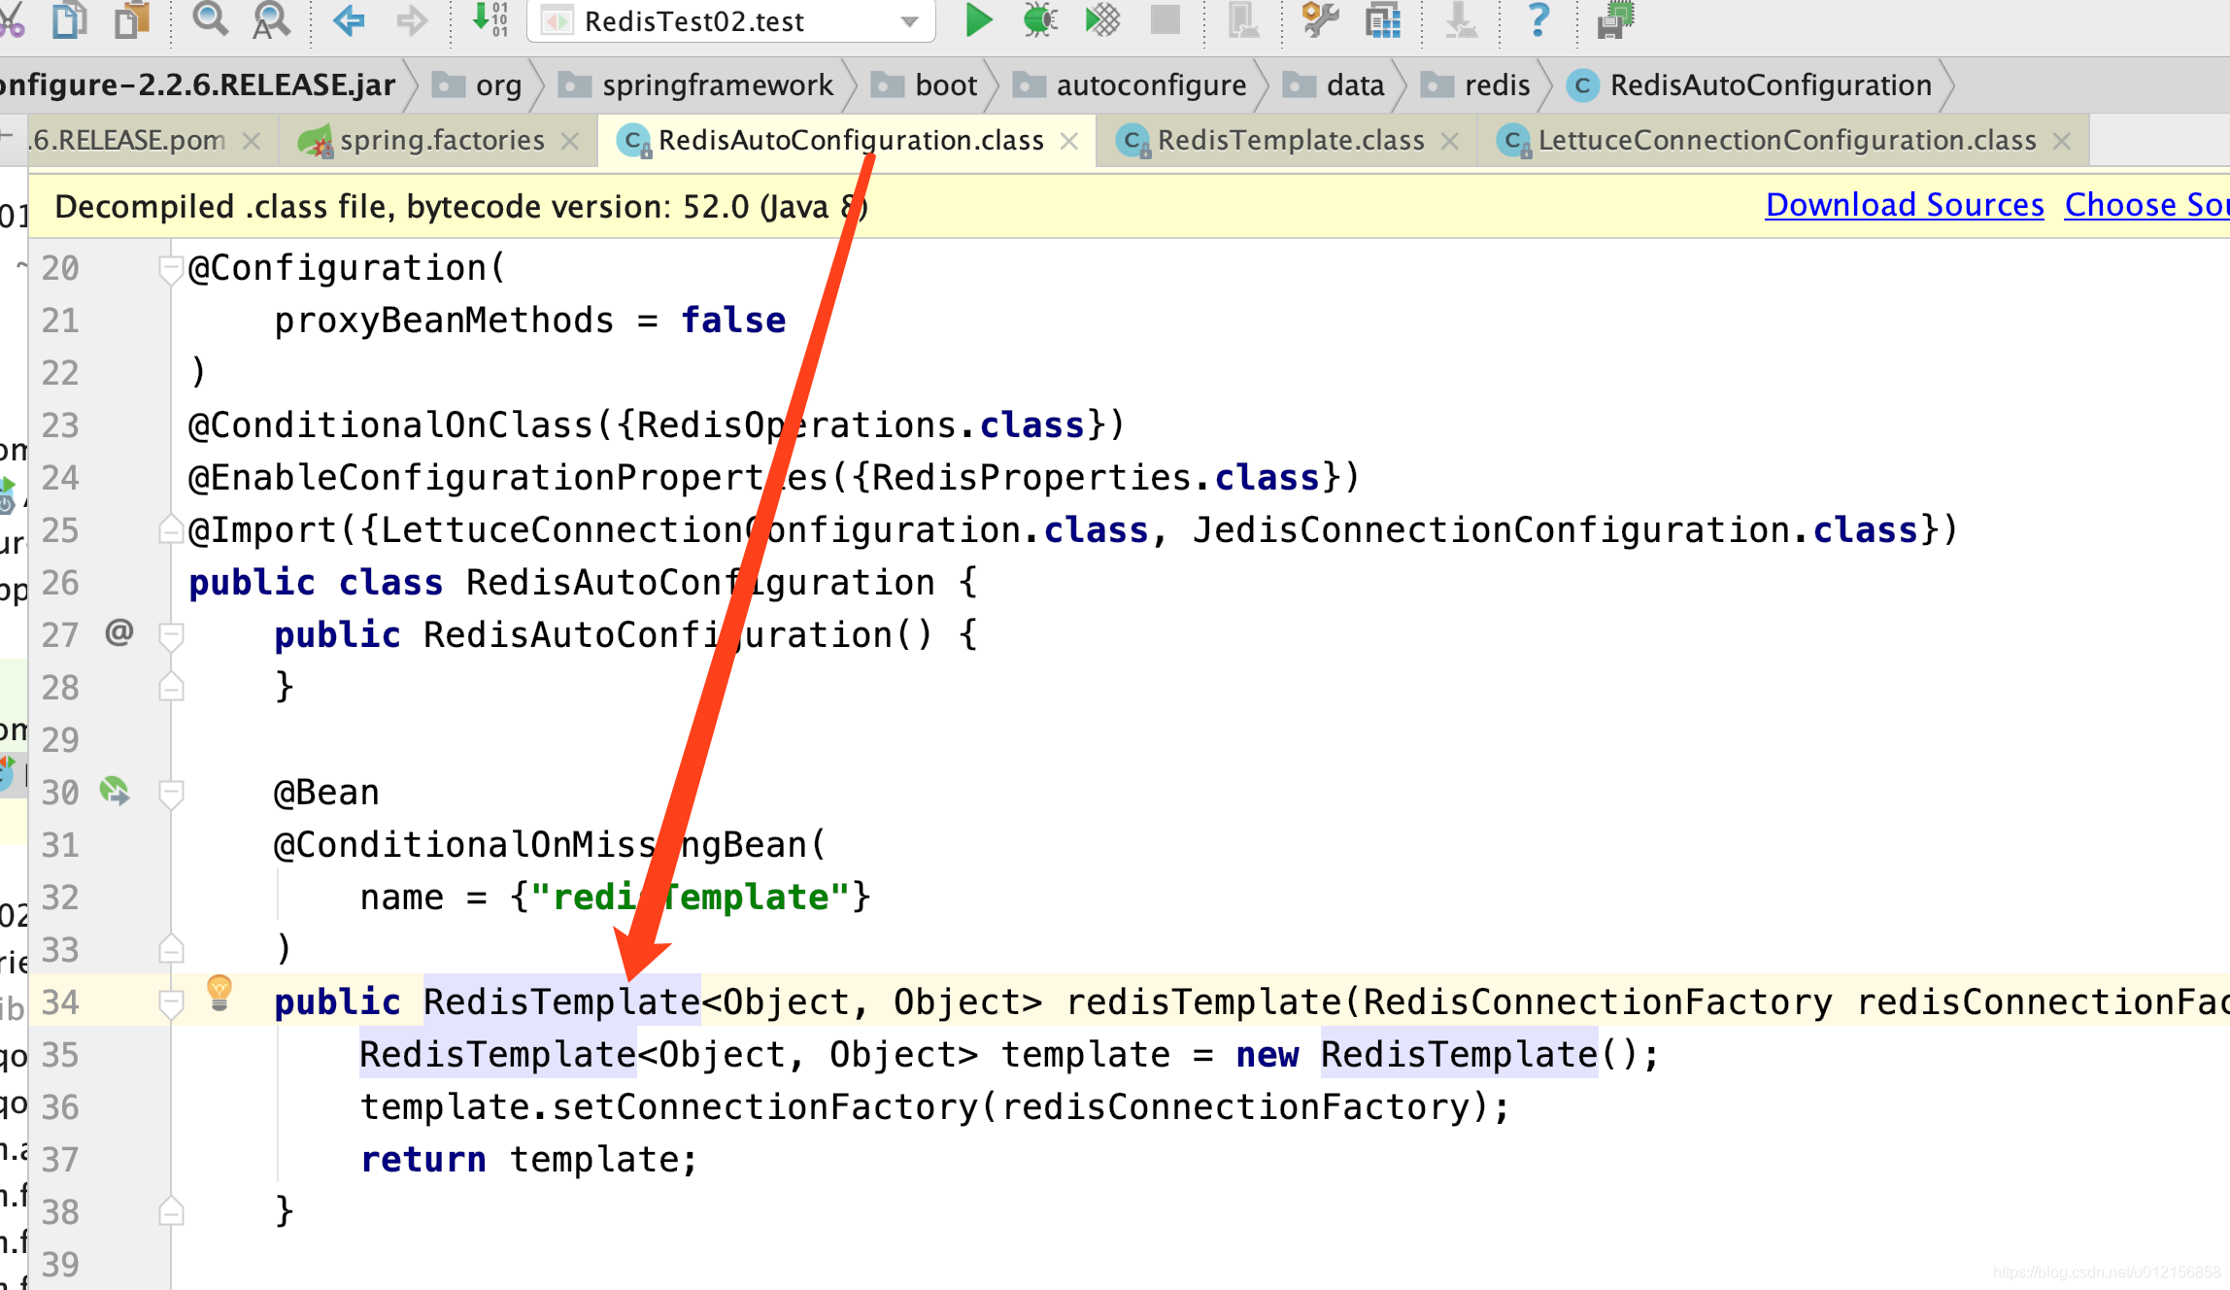Collapse the @Configuration annotation fold marker
This screenshot has height=1290, width=2230.
(171, 268)
